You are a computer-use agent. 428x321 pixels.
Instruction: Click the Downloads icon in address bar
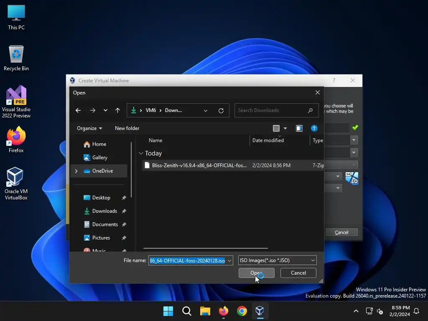pyautogui.click(x=133, y=110)
